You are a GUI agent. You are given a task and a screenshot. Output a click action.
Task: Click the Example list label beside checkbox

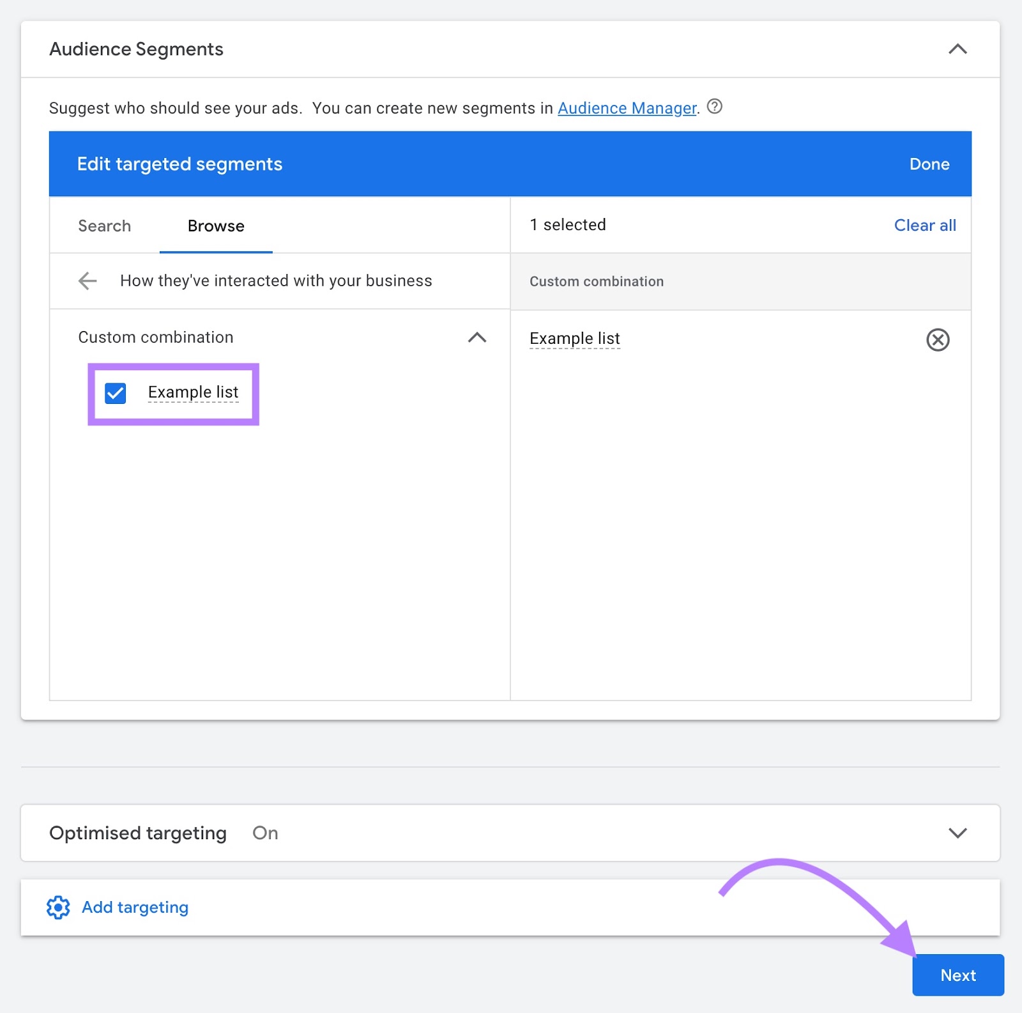[193, 392]
